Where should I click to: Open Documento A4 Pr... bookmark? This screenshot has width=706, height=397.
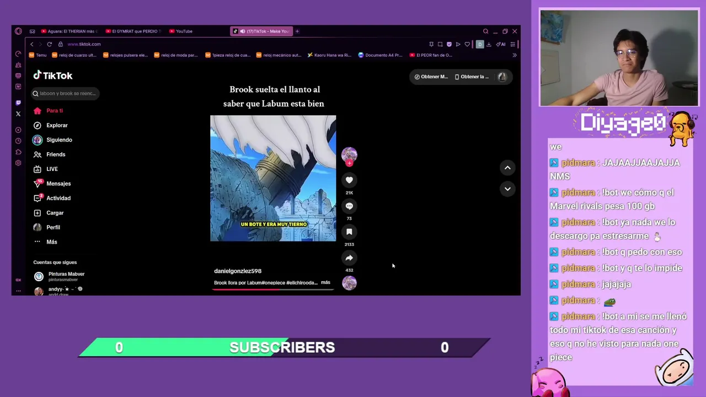(381, 55)
